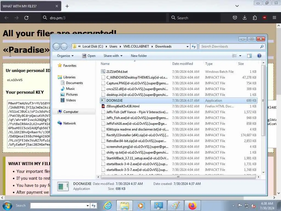Expand the address bar history dropdown
This screenshot has height=211, width=281.
[187, 47]
